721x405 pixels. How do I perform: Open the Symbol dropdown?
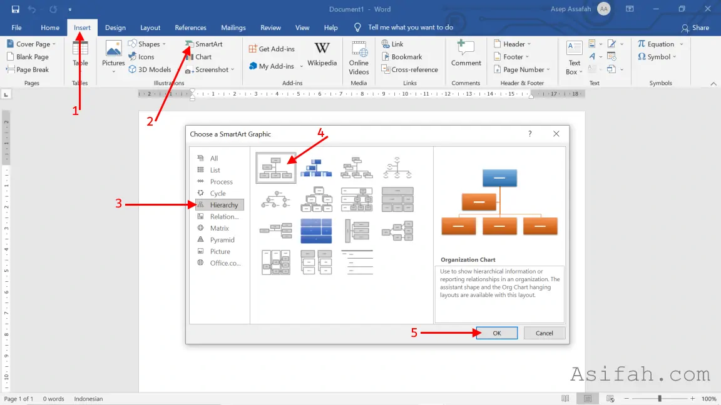tap(657, 57)
